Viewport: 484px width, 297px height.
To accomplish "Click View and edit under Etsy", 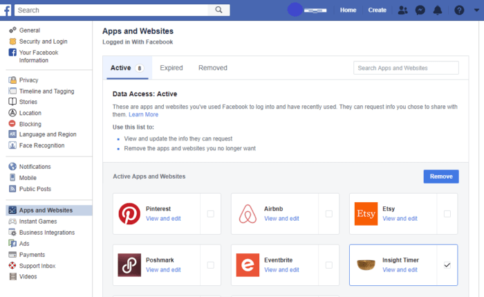I will [400, 219].
